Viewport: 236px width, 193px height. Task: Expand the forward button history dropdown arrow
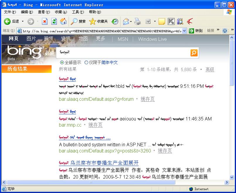pyautogui.click(x=38, y=21)
